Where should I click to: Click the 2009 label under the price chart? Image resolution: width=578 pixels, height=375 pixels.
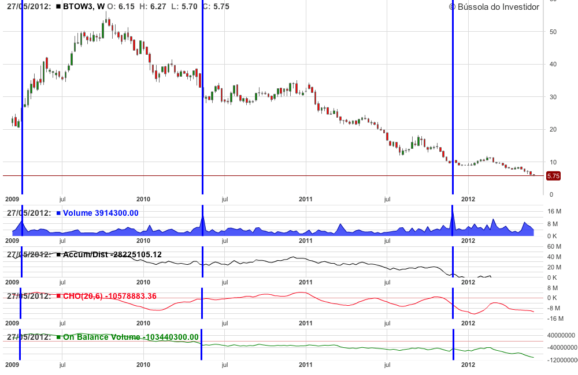tap(12, 199)
